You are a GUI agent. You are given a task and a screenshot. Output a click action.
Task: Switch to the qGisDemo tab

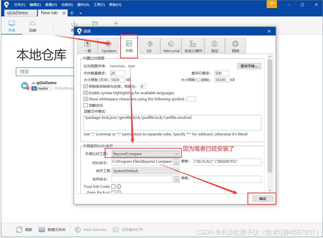tap(21, 13)
